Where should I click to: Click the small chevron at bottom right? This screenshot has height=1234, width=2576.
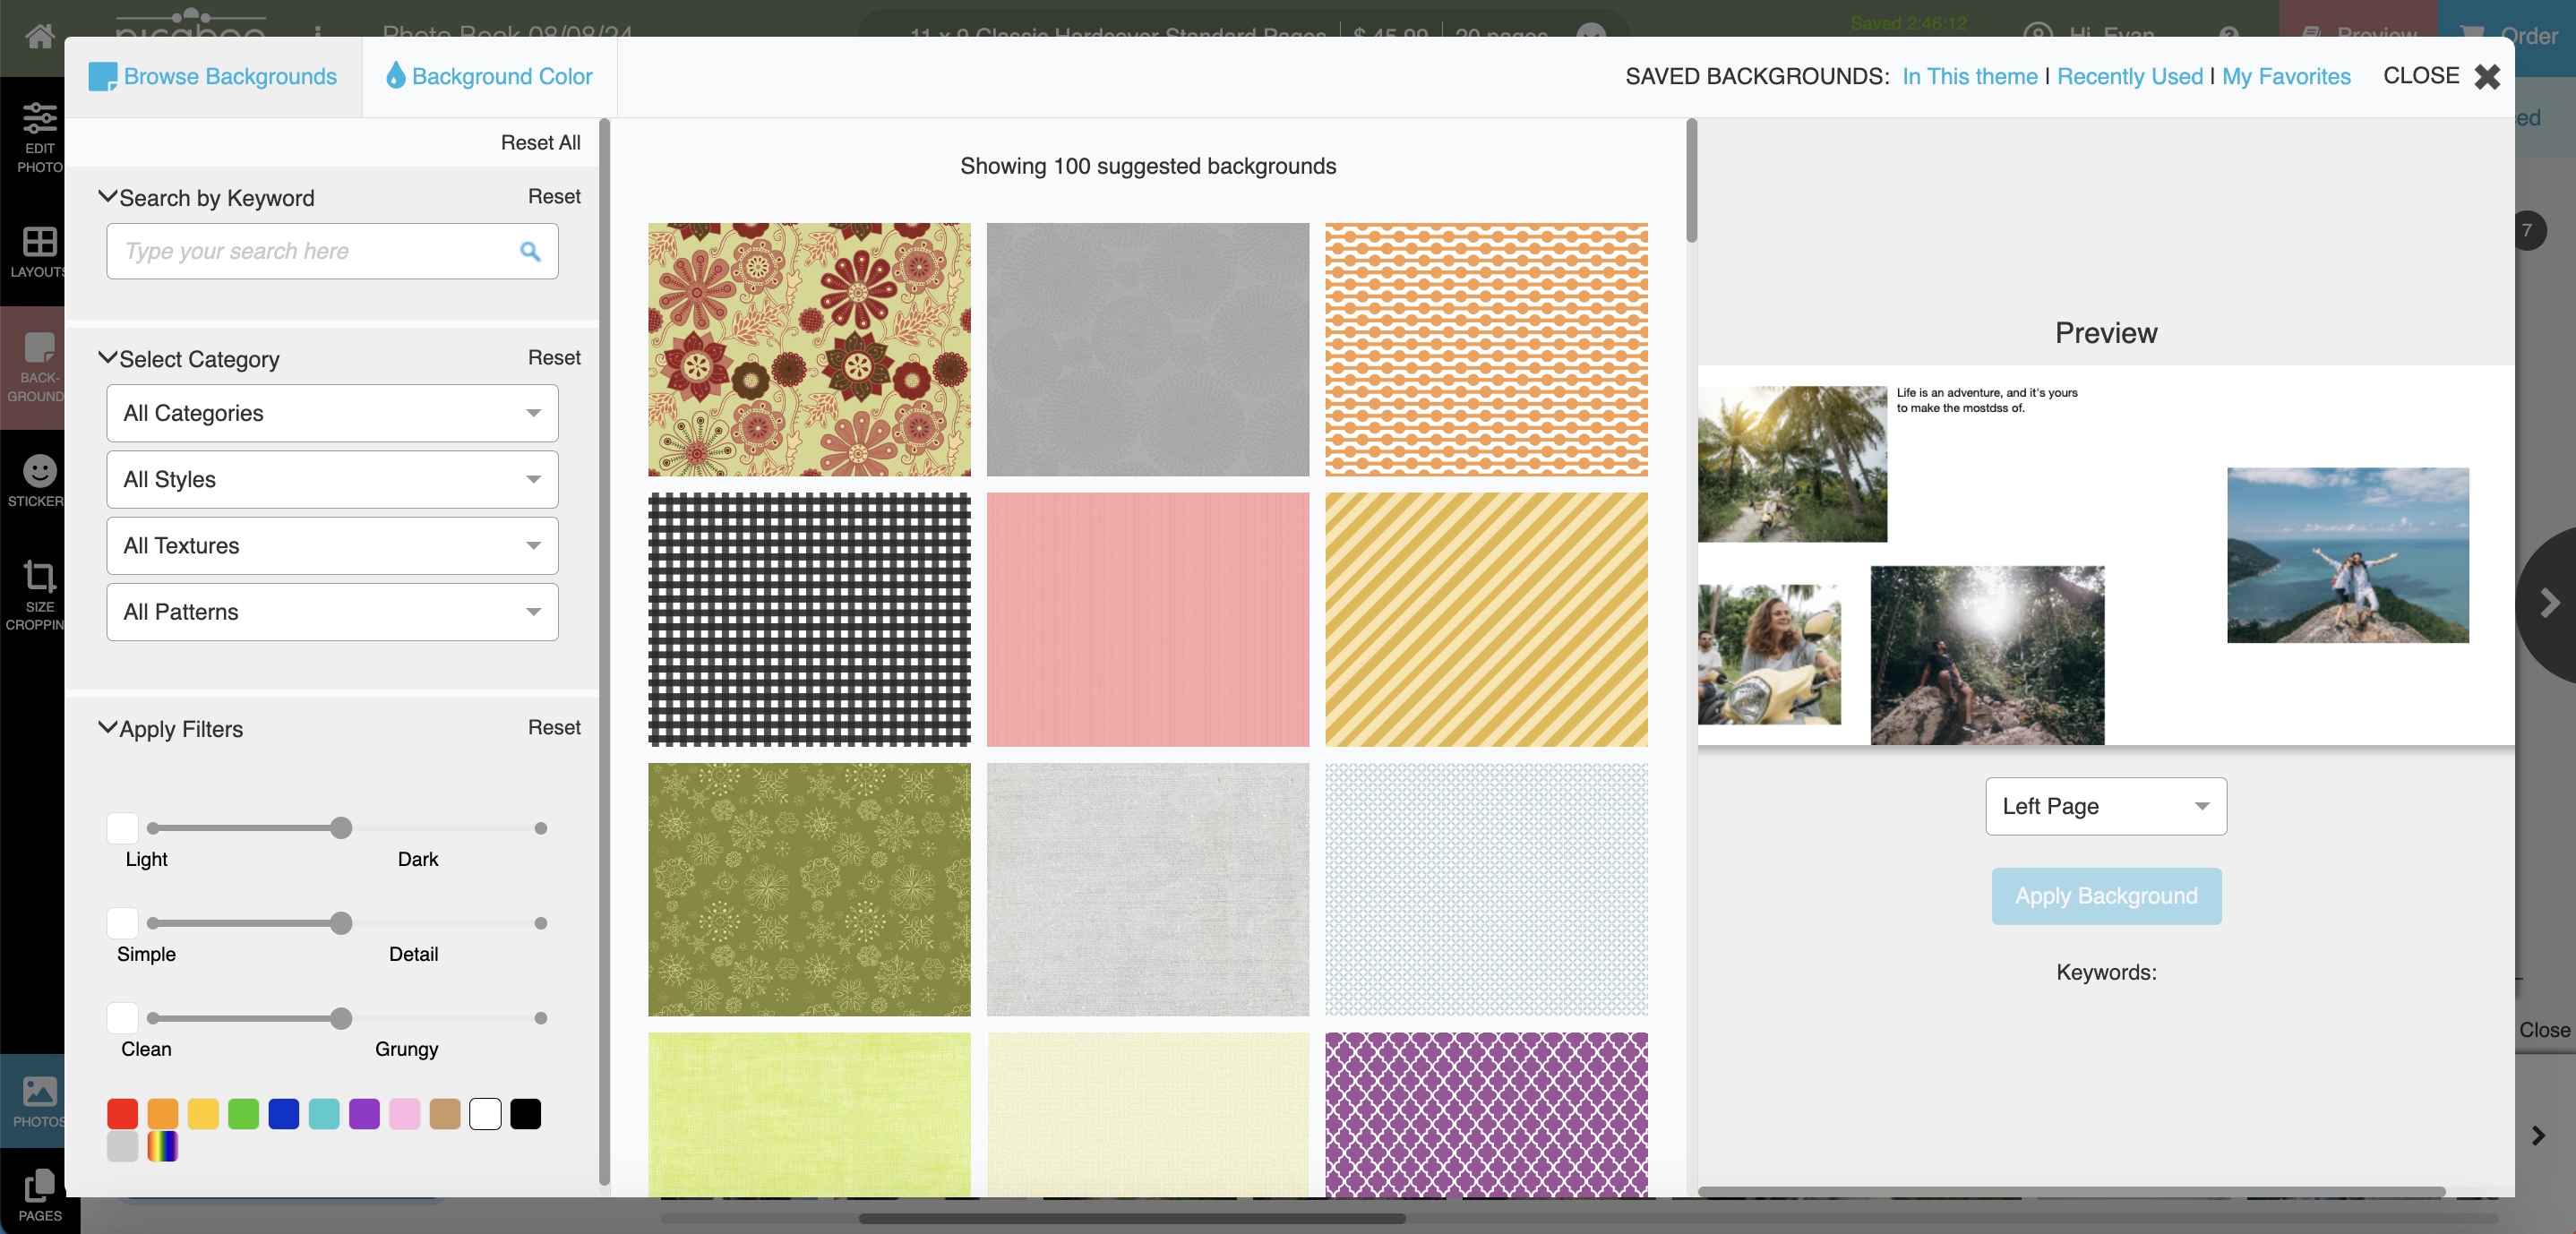pos(2538,1136)
